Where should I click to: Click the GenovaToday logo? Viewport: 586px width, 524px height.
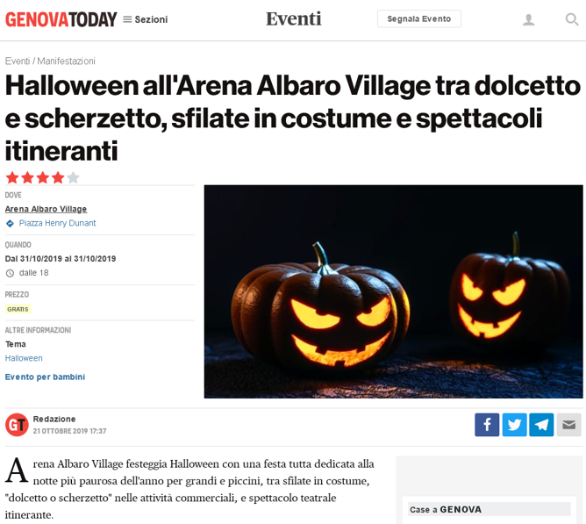[x=61, y=19]
